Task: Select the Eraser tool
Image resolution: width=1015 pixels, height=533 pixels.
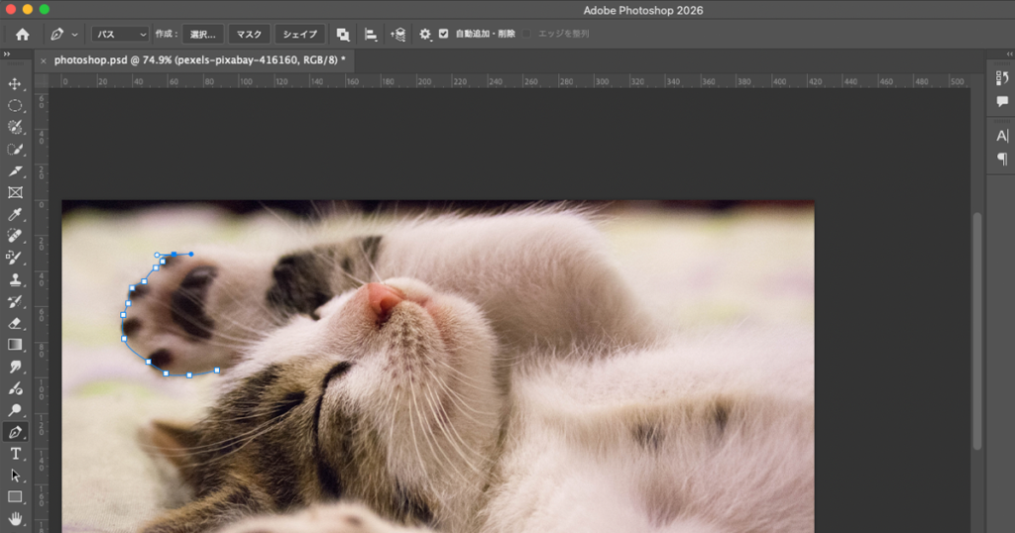Action: point(15,323)
